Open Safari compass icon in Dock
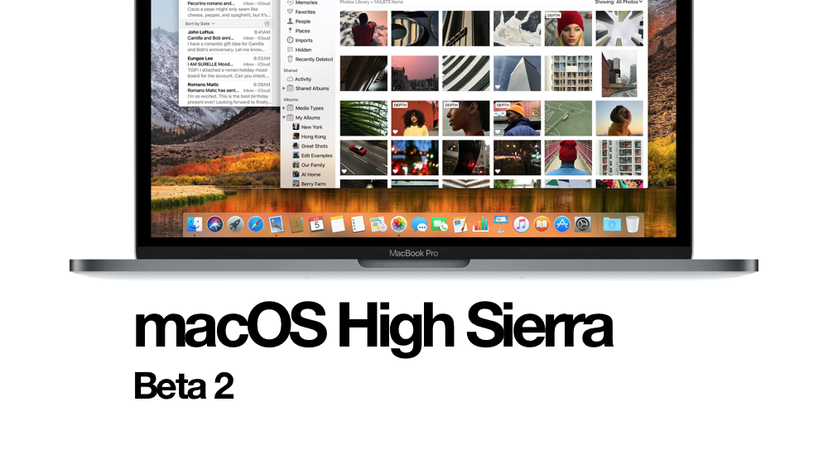The height and width of the screenshot is (464, 828). [256, 225]
